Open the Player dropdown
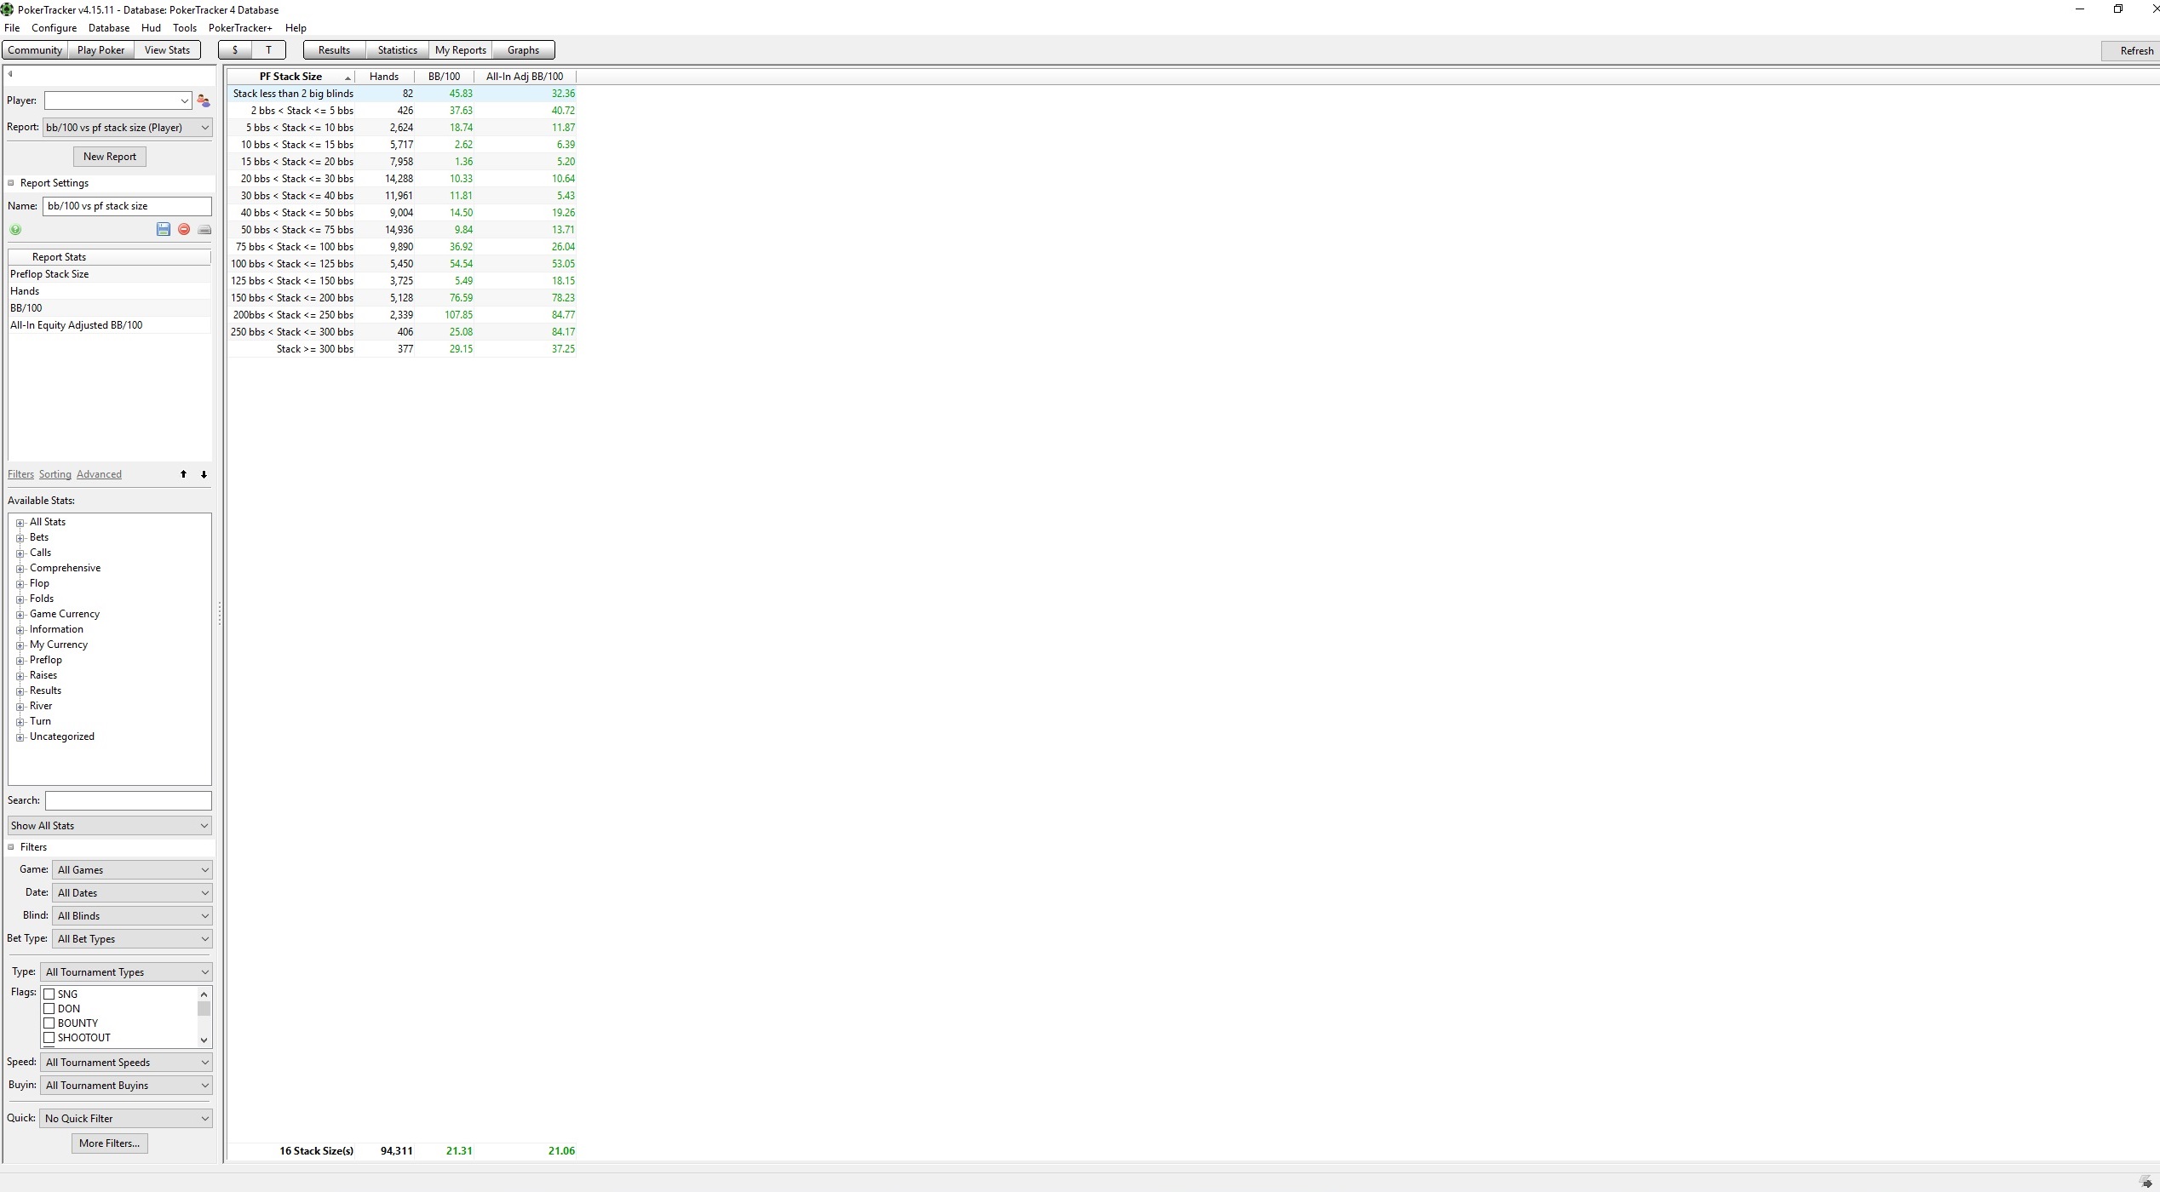 (118, 100)
